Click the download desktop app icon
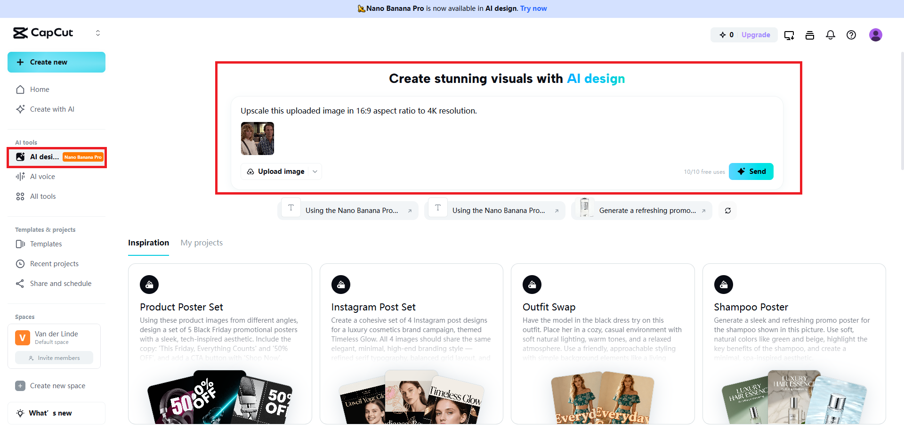The height and width of the screenshot is (432, 904). click(x=789, y=35)
